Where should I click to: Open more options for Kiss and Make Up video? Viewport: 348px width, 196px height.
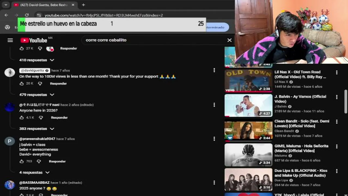pos(337,171)
